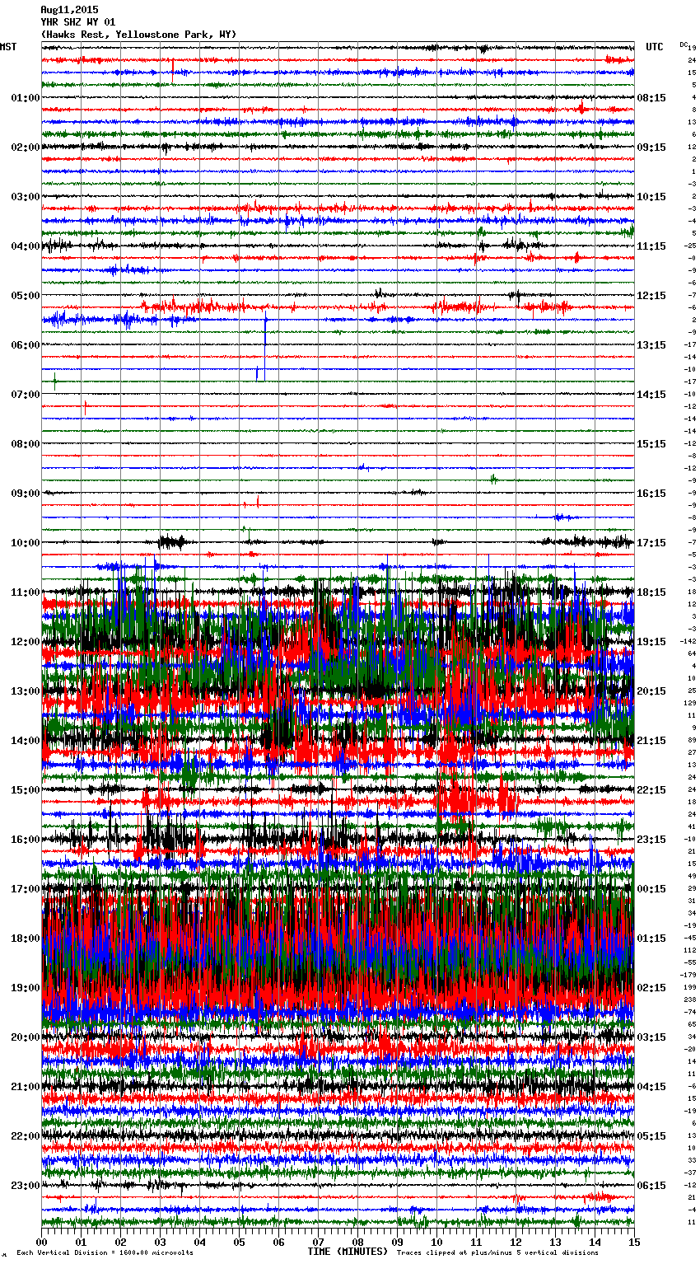Select the DC offset value '129'
The width and height of the screenshot is (700, 1264).
690,703
